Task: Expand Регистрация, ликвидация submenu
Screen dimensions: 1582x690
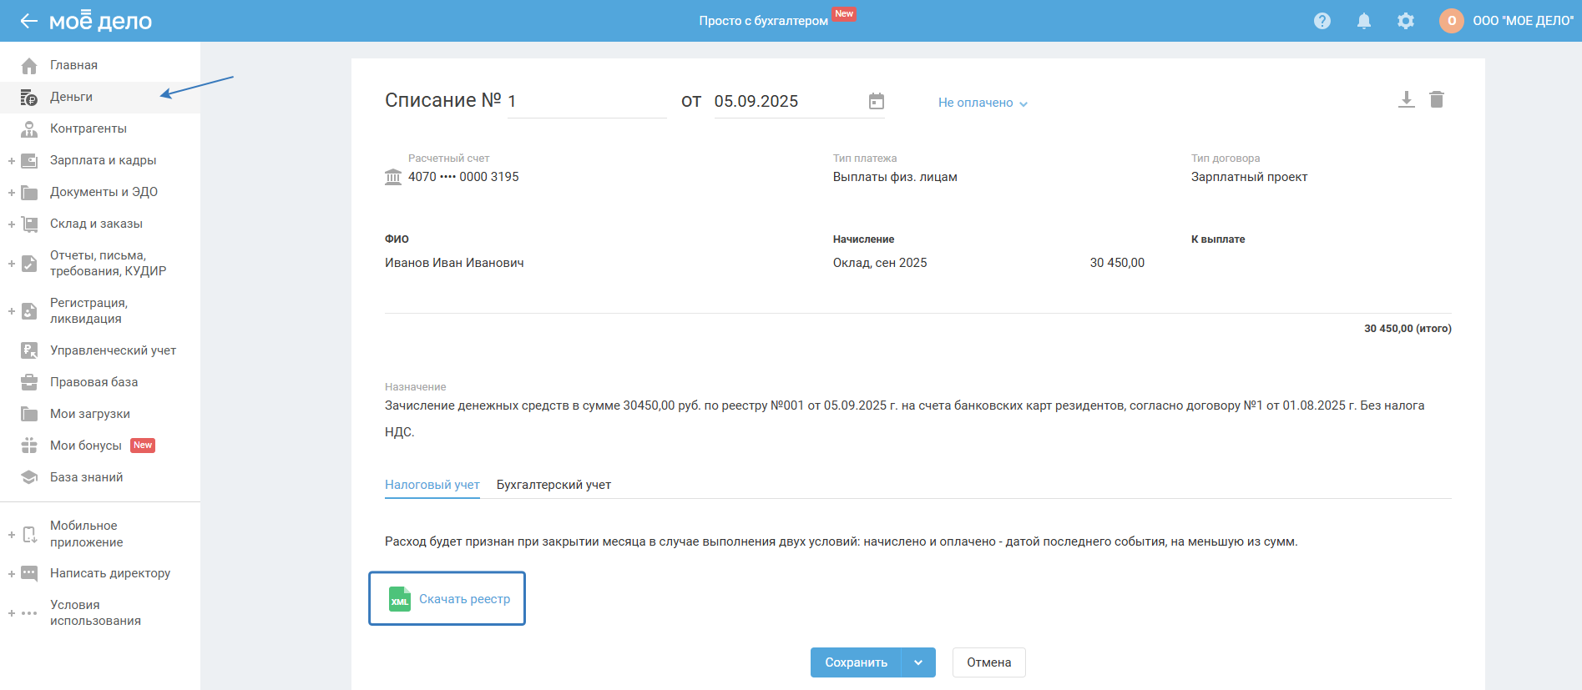Action: (x=12, y=311)
